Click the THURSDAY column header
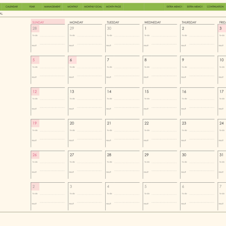This screenshot has width=226, height=226. (x=189, y=22)
